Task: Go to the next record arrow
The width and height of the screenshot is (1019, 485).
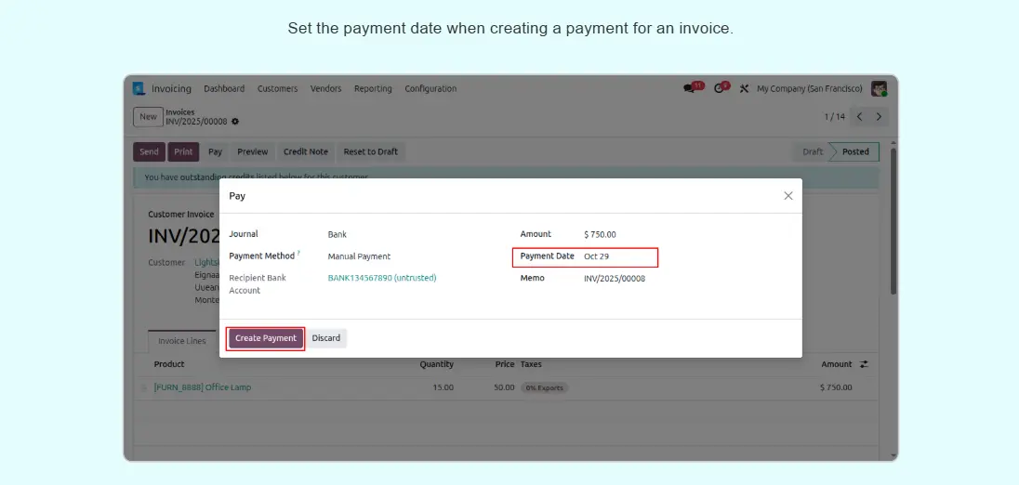Action: 879,117
